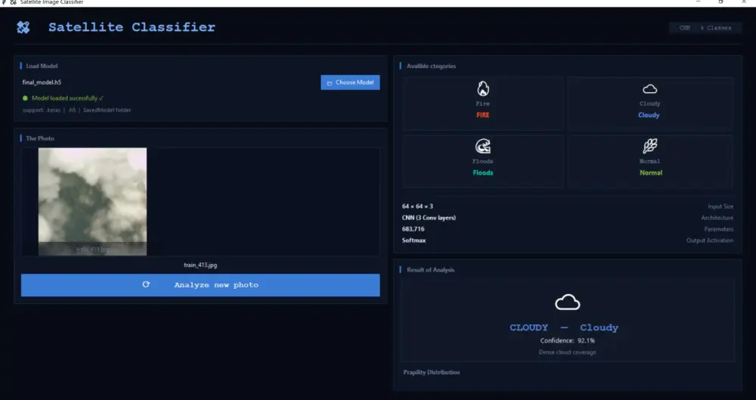Select the Normal category label
The image size is (756, 400).
click(651, 172)
